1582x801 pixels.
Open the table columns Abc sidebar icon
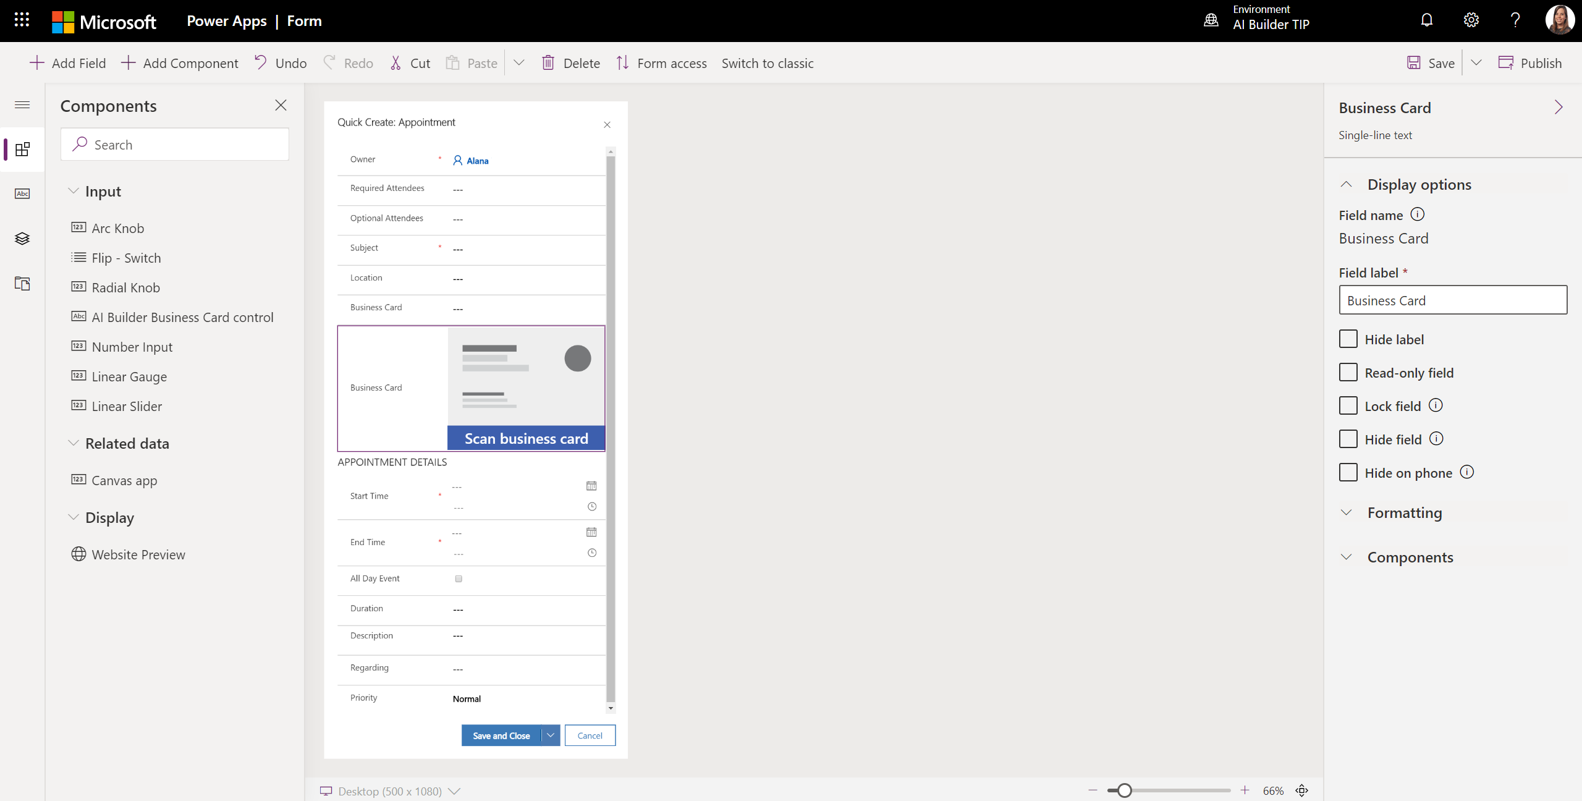22,193
